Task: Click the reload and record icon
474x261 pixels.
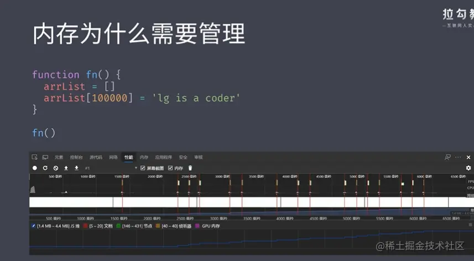Action: click(x=45, y=168)
